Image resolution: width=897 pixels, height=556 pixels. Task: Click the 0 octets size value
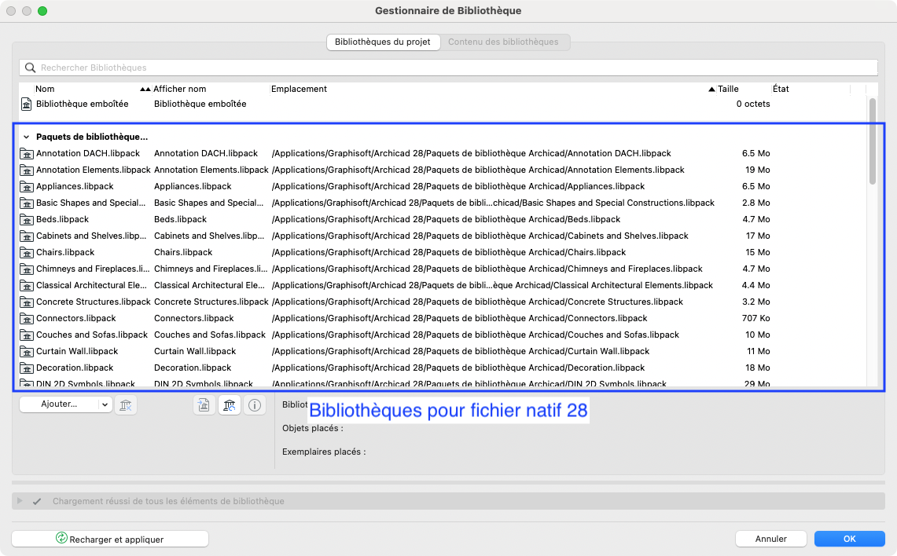(x=753, y=104)
